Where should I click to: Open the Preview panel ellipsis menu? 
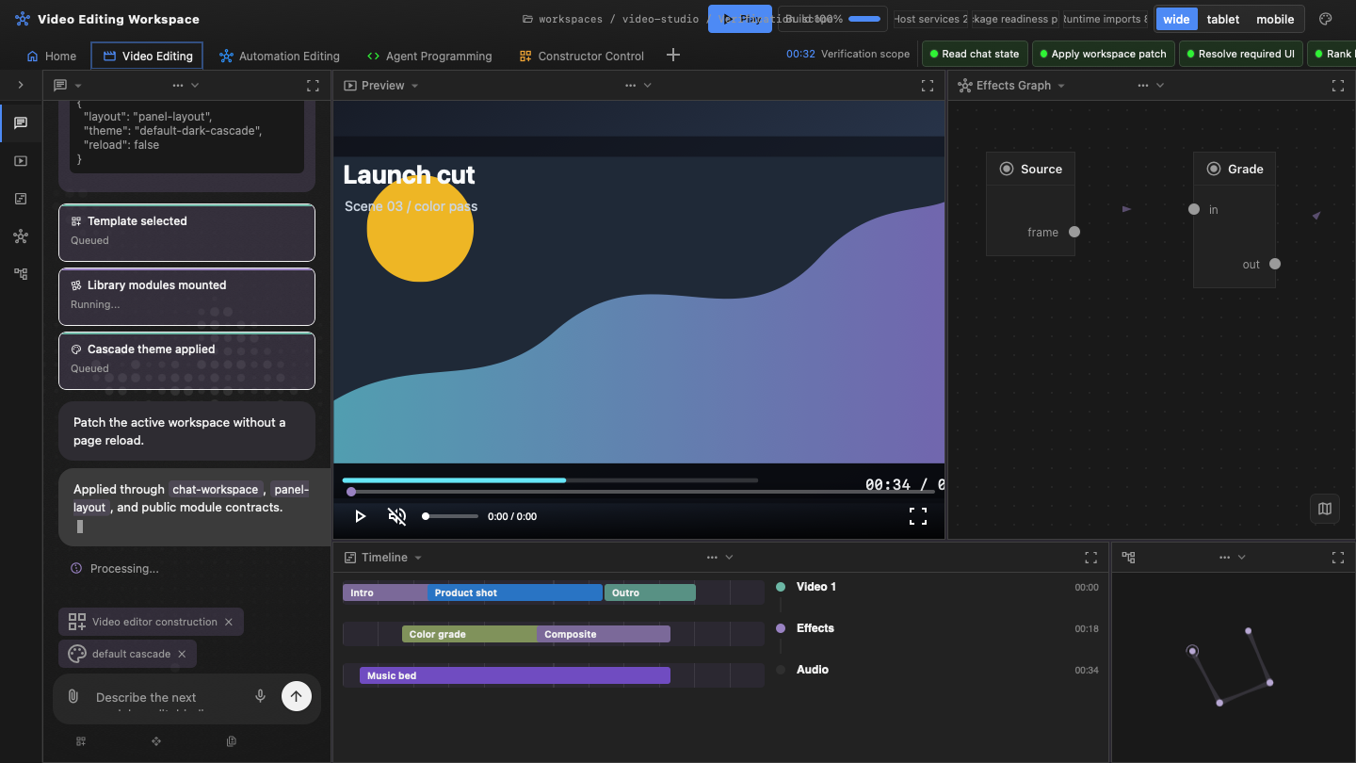631,85
